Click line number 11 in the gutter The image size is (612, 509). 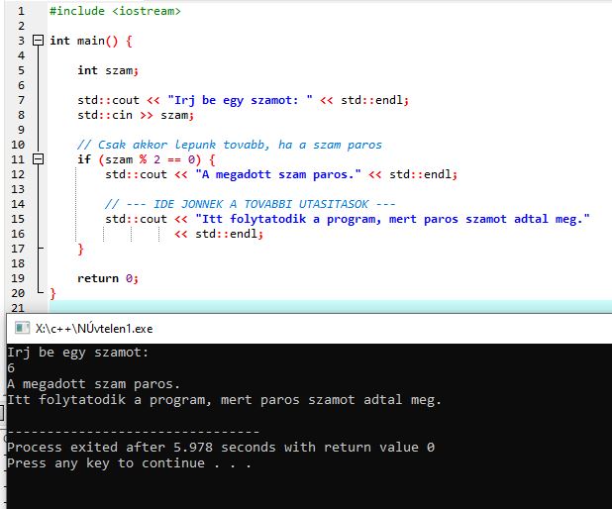18,159
